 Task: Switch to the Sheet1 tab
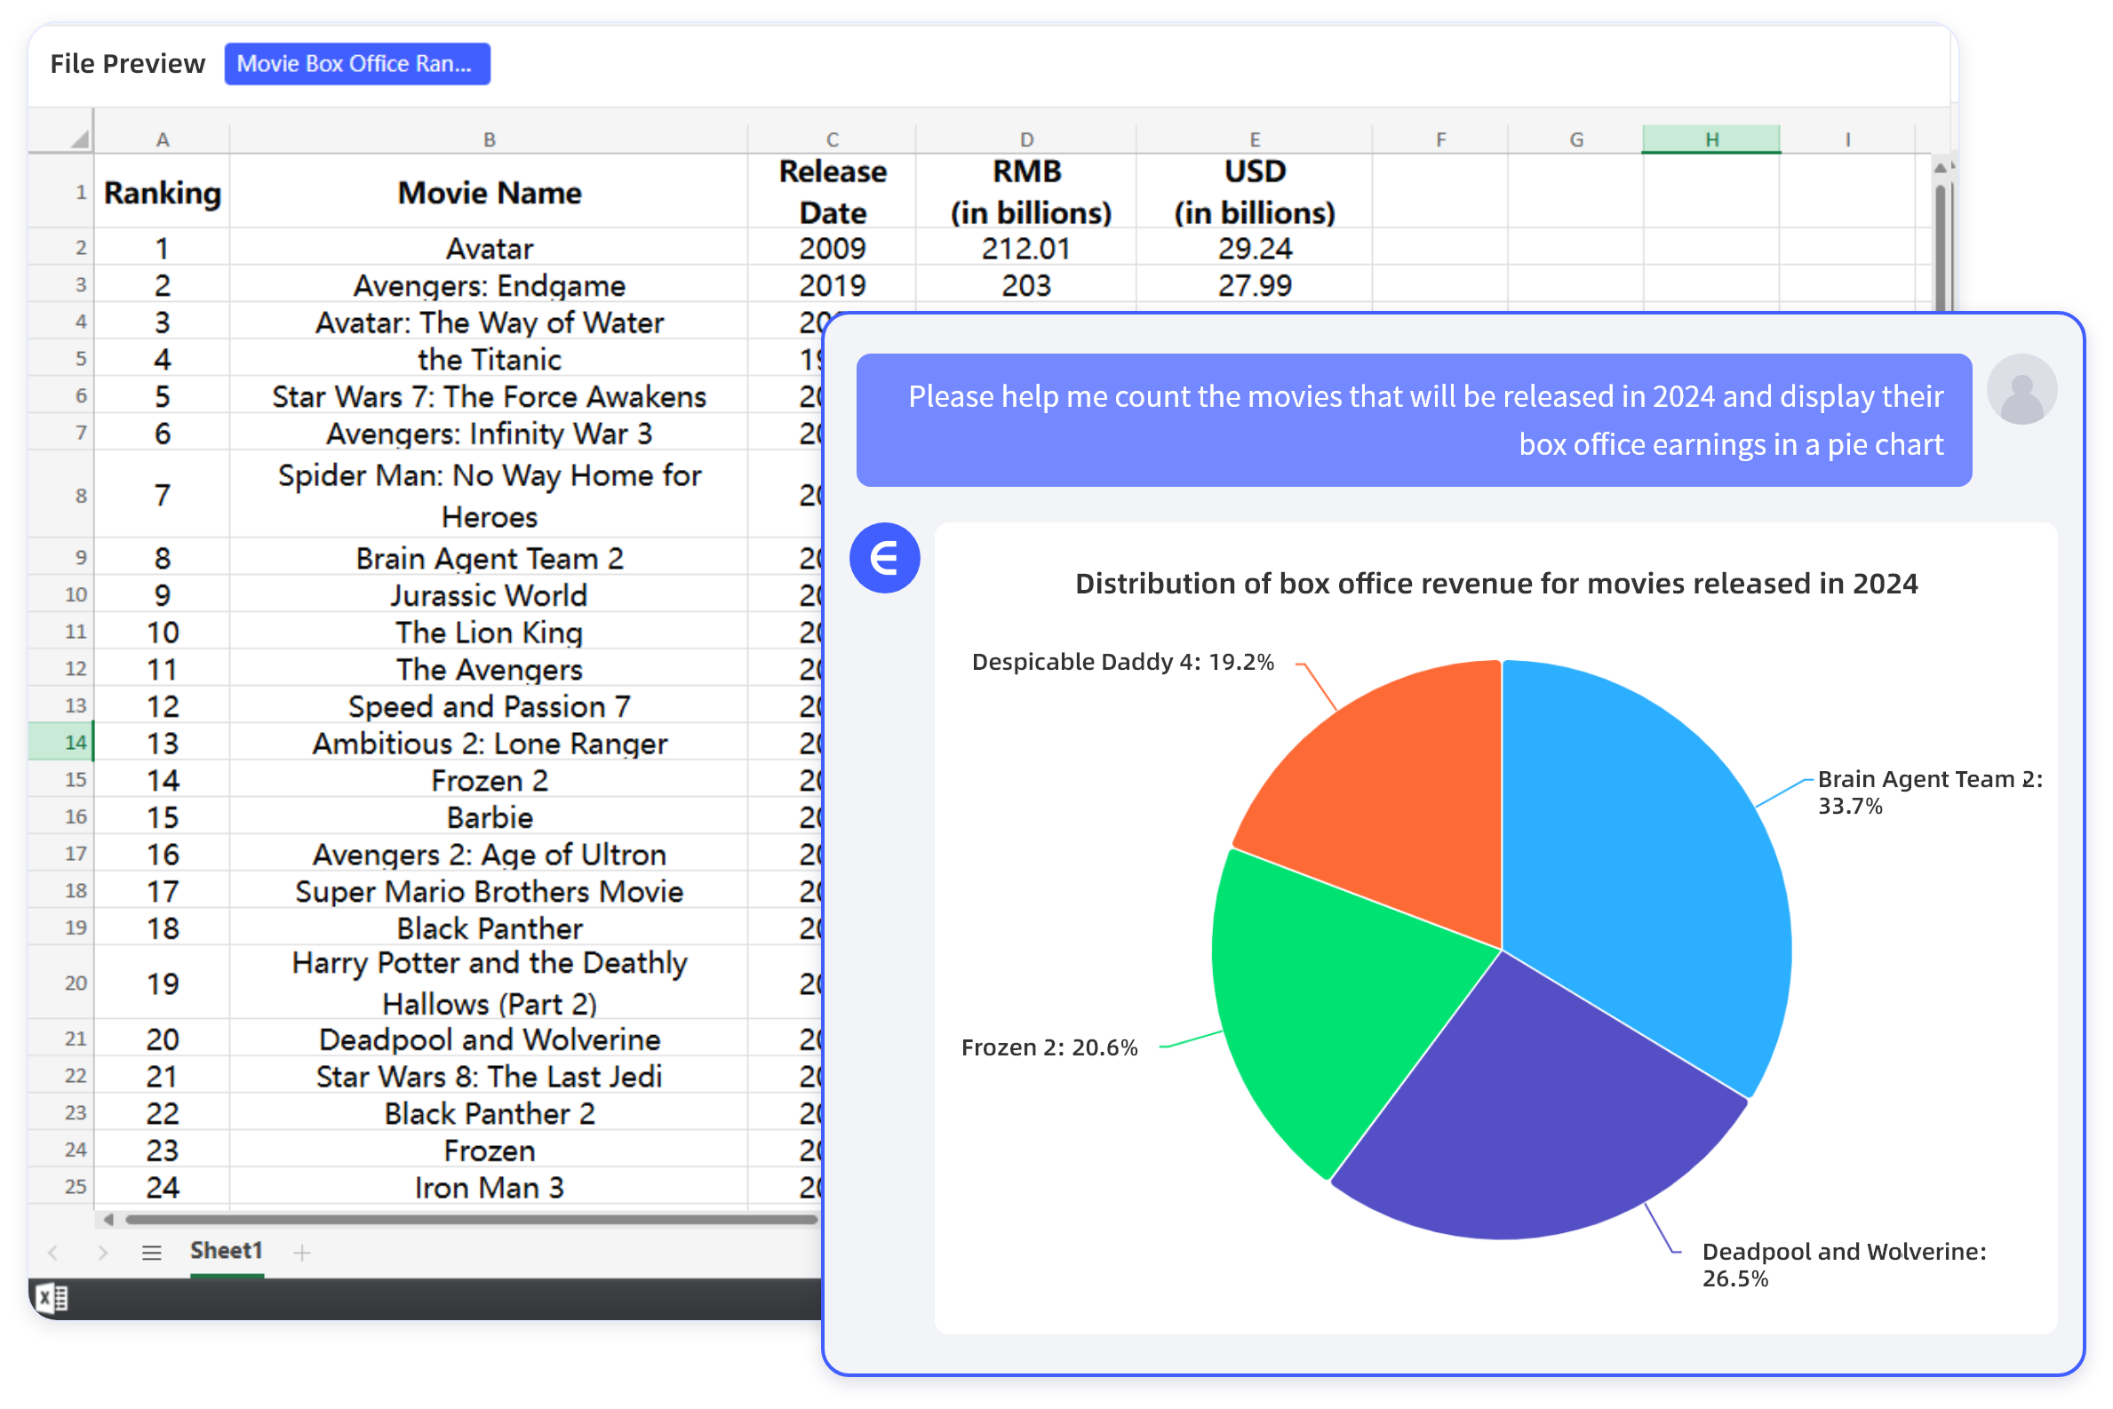[x=226, y=1251]
